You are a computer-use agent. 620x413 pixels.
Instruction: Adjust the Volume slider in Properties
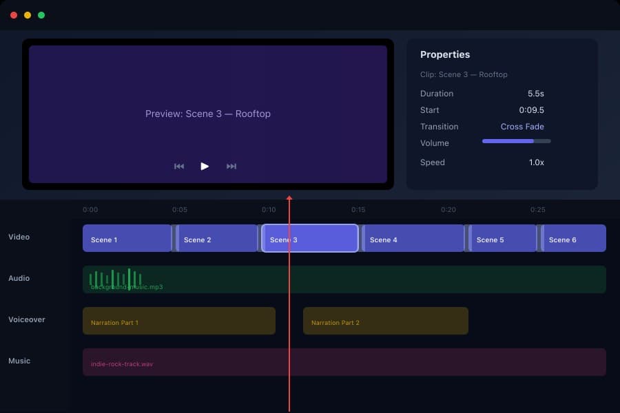(x=515, y=141)
